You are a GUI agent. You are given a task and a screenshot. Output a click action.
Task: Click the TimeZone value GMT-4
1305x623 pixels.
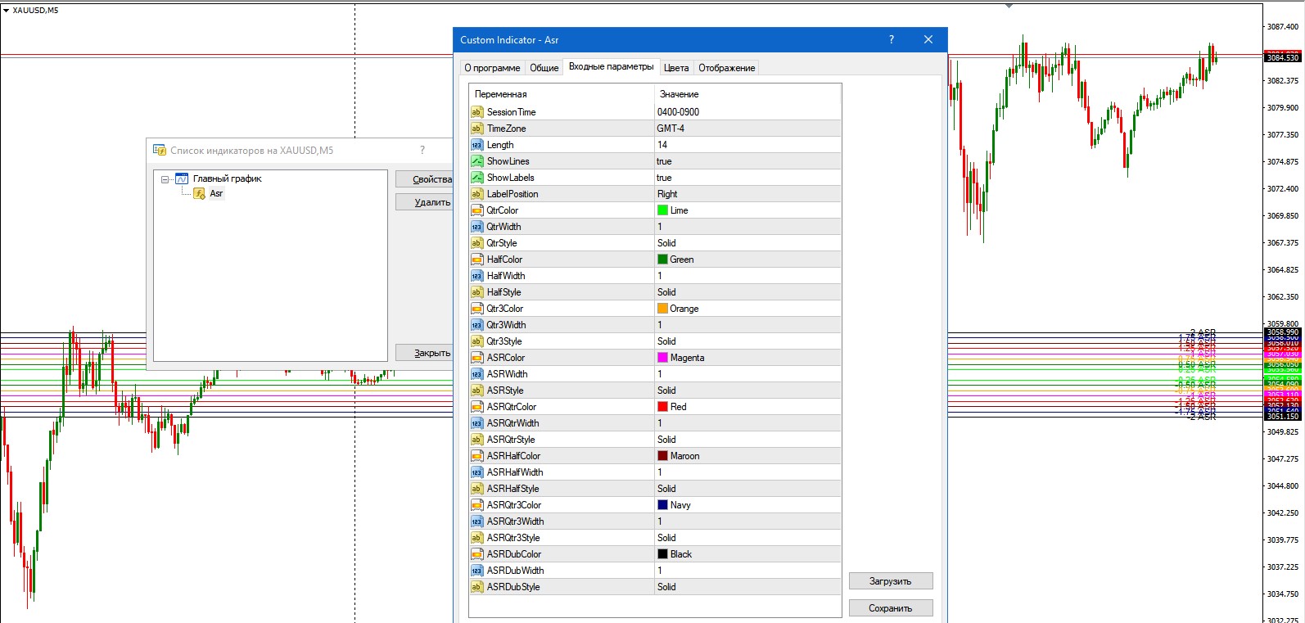(671, 129)
